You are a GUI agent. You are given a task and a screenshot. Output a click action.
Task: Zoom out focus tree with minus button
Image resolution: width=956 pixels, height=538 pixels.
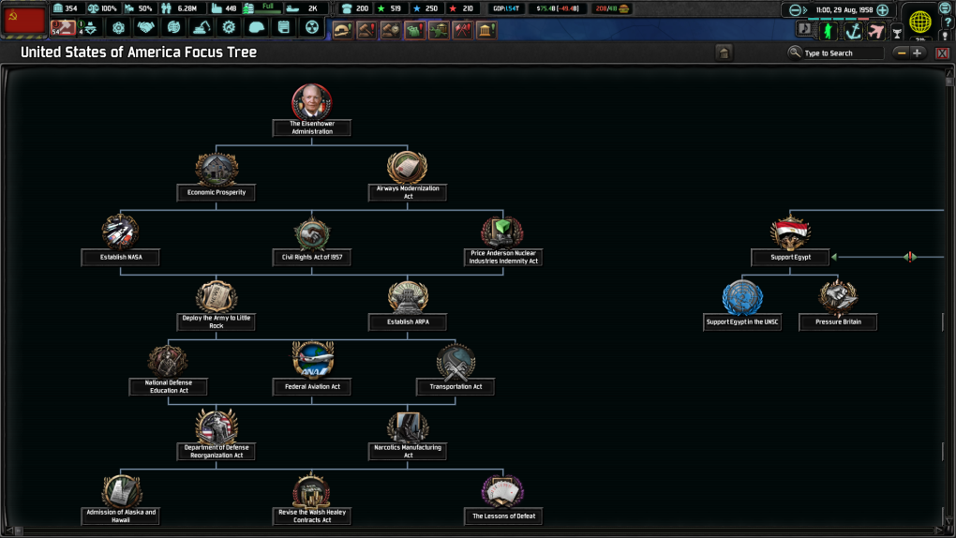coord(902,53)
